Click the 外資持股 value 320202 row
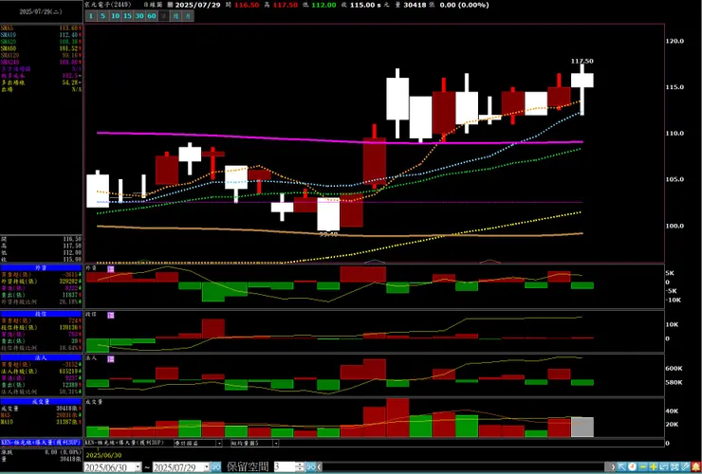This screenshot has width=702, height=474. pos(41,282)
